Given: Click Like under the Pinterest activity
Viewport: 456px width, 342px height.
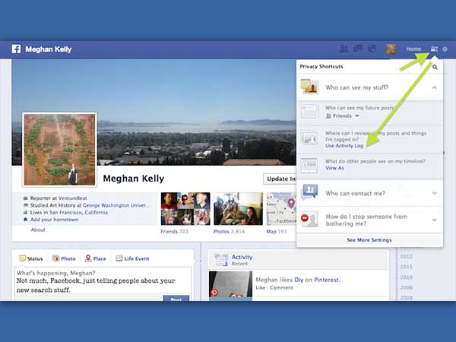Looking at the screenshot, I should [260, 287].
